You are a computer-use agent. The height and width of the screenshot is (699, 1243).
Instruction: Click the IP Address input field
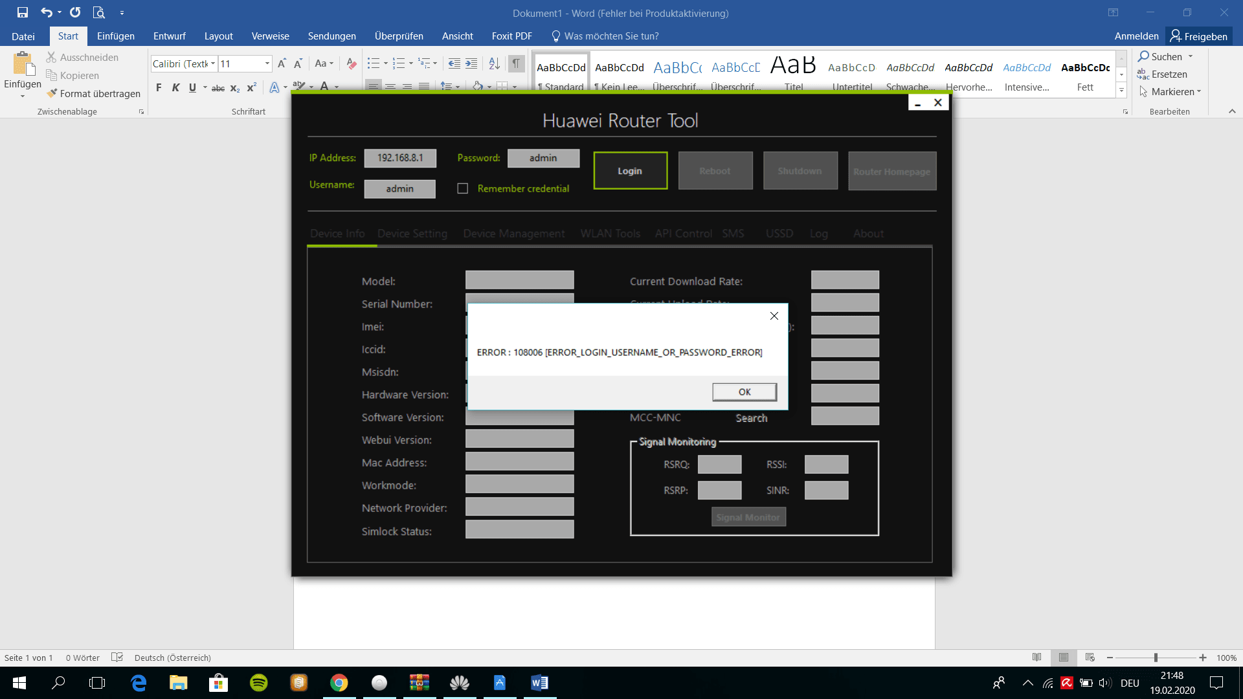(400, 158)
